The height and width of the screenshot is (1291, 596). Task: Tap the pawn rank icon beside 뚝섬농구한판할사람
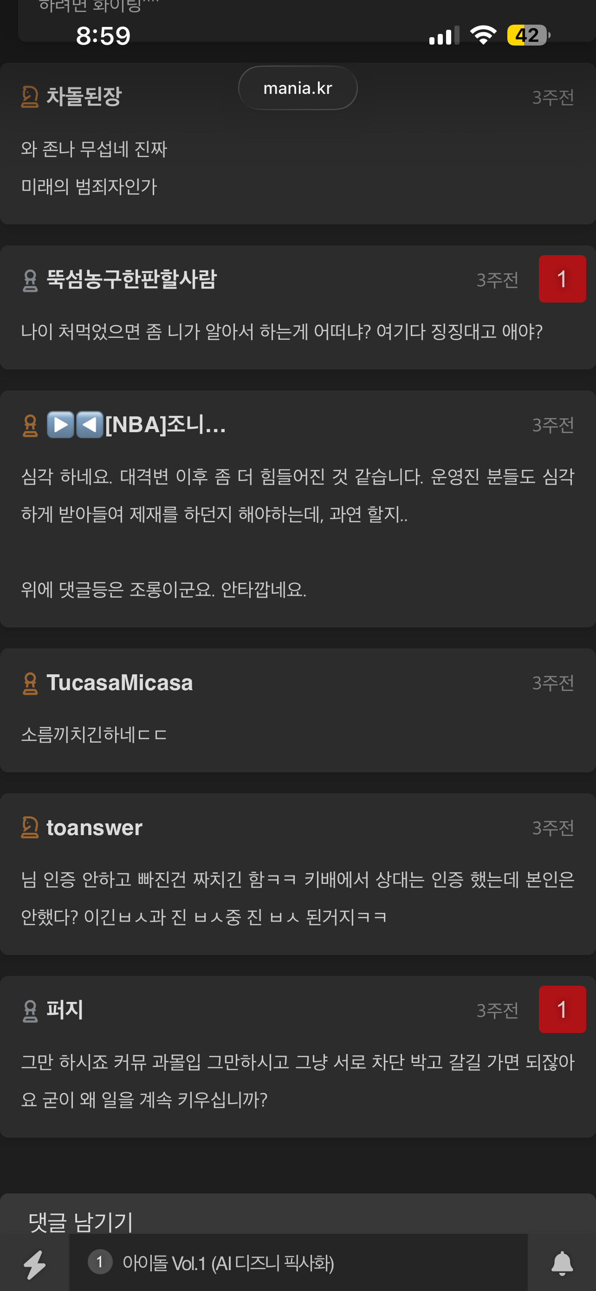point(30,280)
